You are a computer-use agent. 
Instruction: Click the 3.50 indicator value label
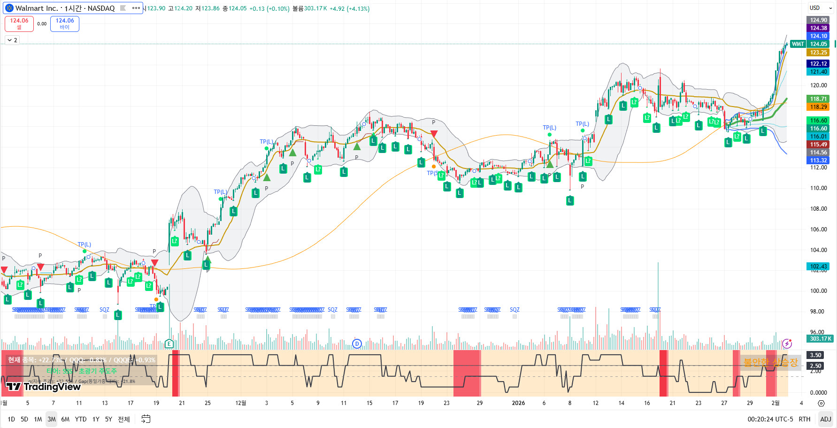(815, 355)
